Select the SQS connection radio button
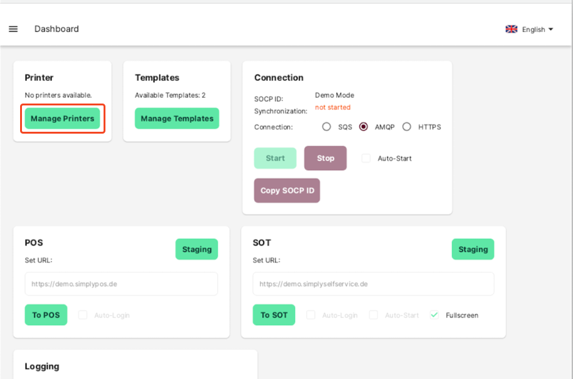 (x=326, y=127)
